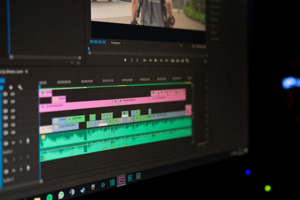The image size is (300, 200).
Task: Click 00:00:10:00 on the timeline ruler
Action: 87,81
